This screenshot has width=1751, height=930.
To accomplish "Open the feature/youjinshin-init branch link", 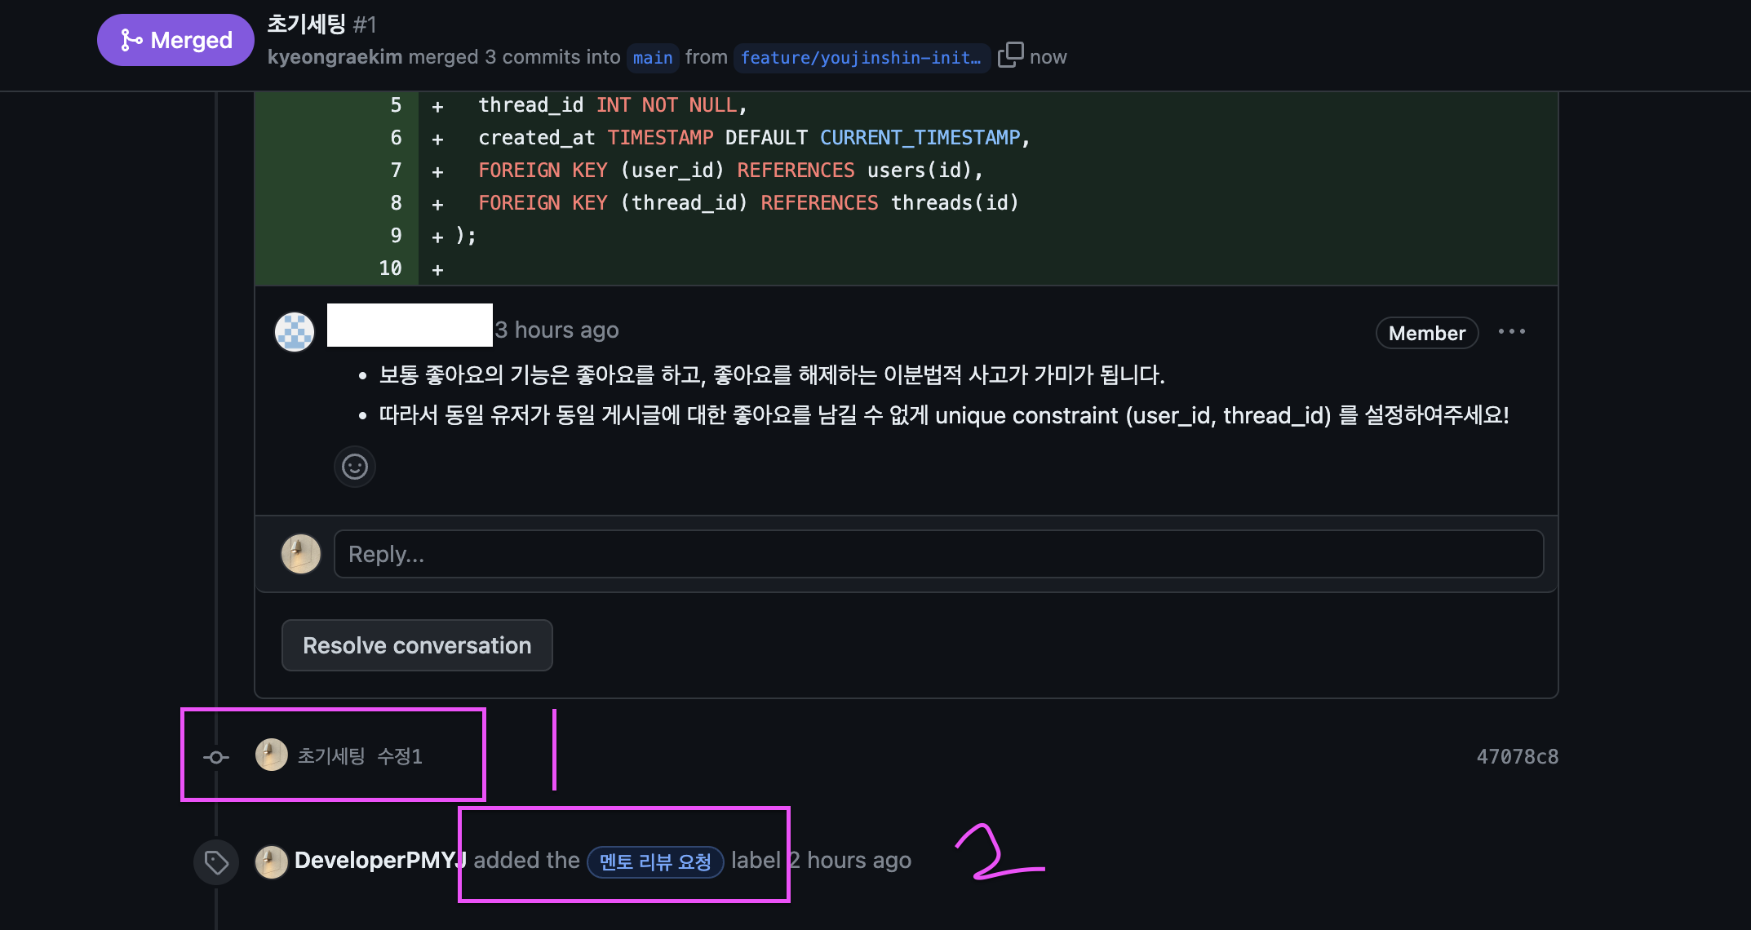I will [x=861, y=58].
